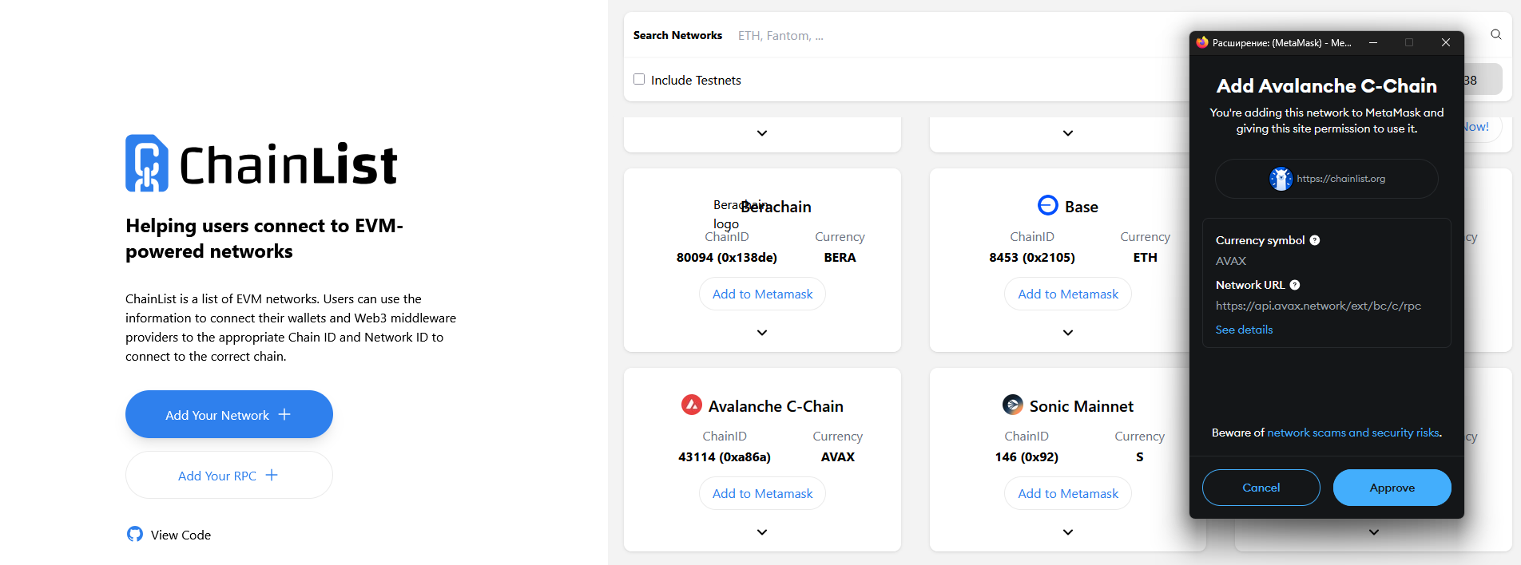The height and width of the screenshot is (565, 1521).
Task: Click the Avalanche C-Chain red logo
Action: pos(691,405)
